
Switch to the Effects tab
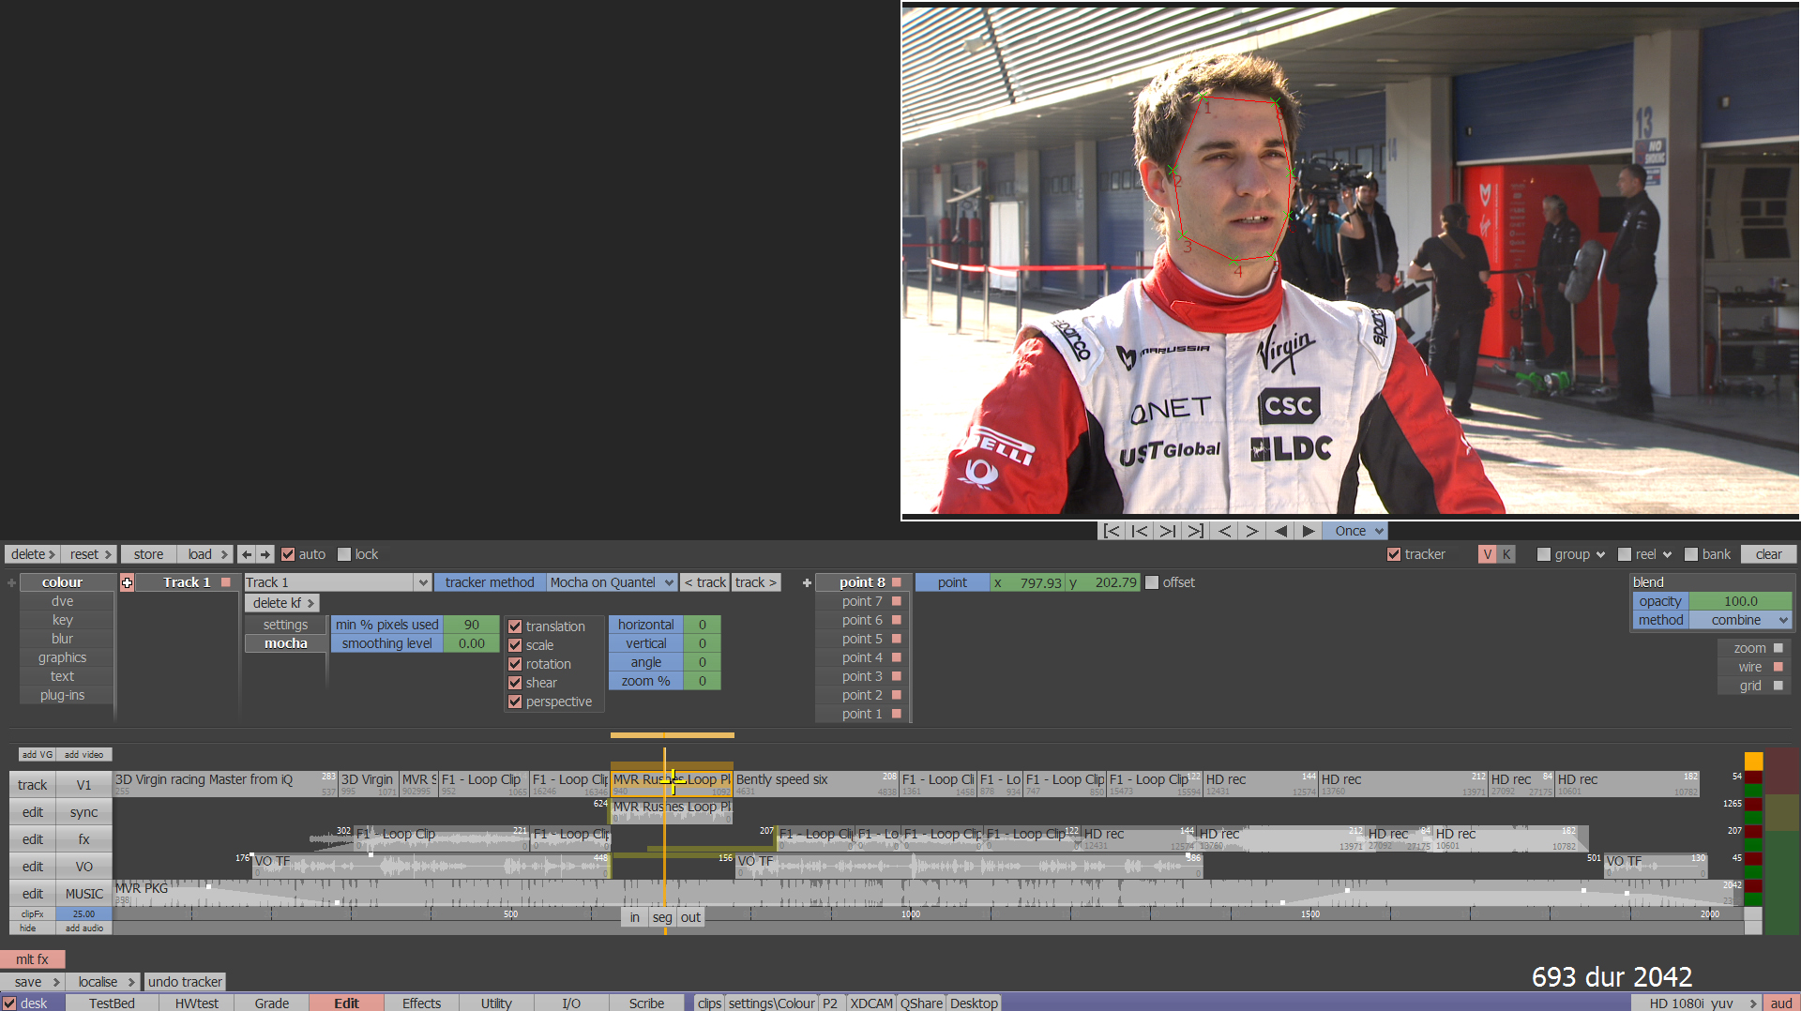coord(421,1003)
